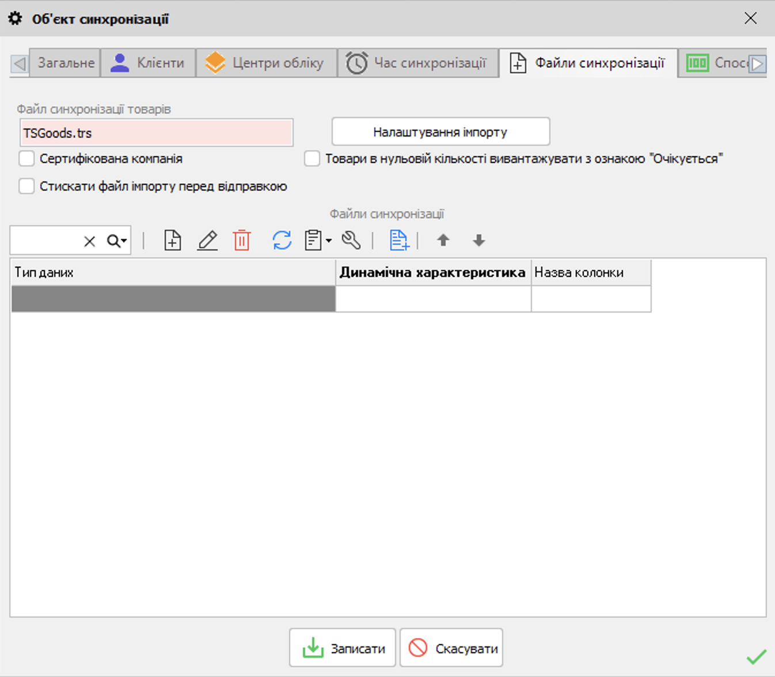Move row down with arrow icon

point(478,240)
